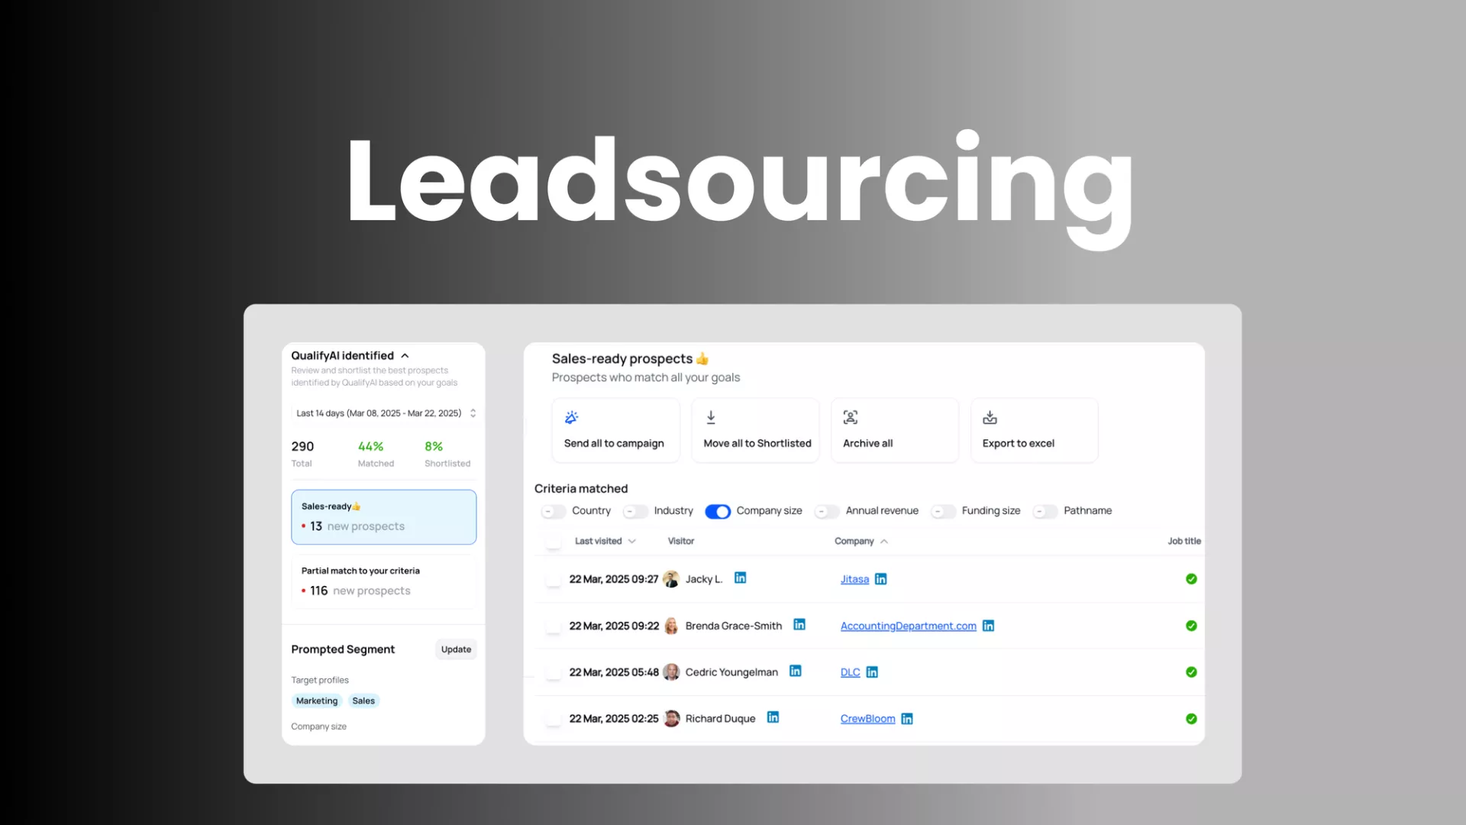Open Jacky L.'s LinkedIn profile icon
1466x825 pixels.
pyautogui.click(x=740, y=578)
